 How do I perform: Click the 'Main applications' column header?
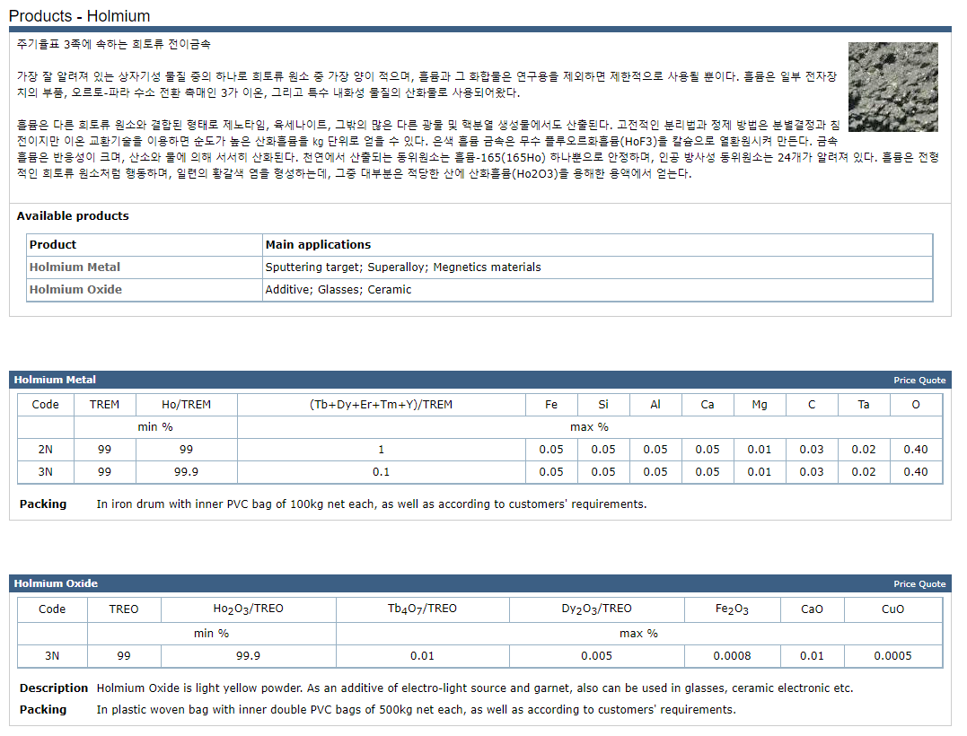point(318,245)
